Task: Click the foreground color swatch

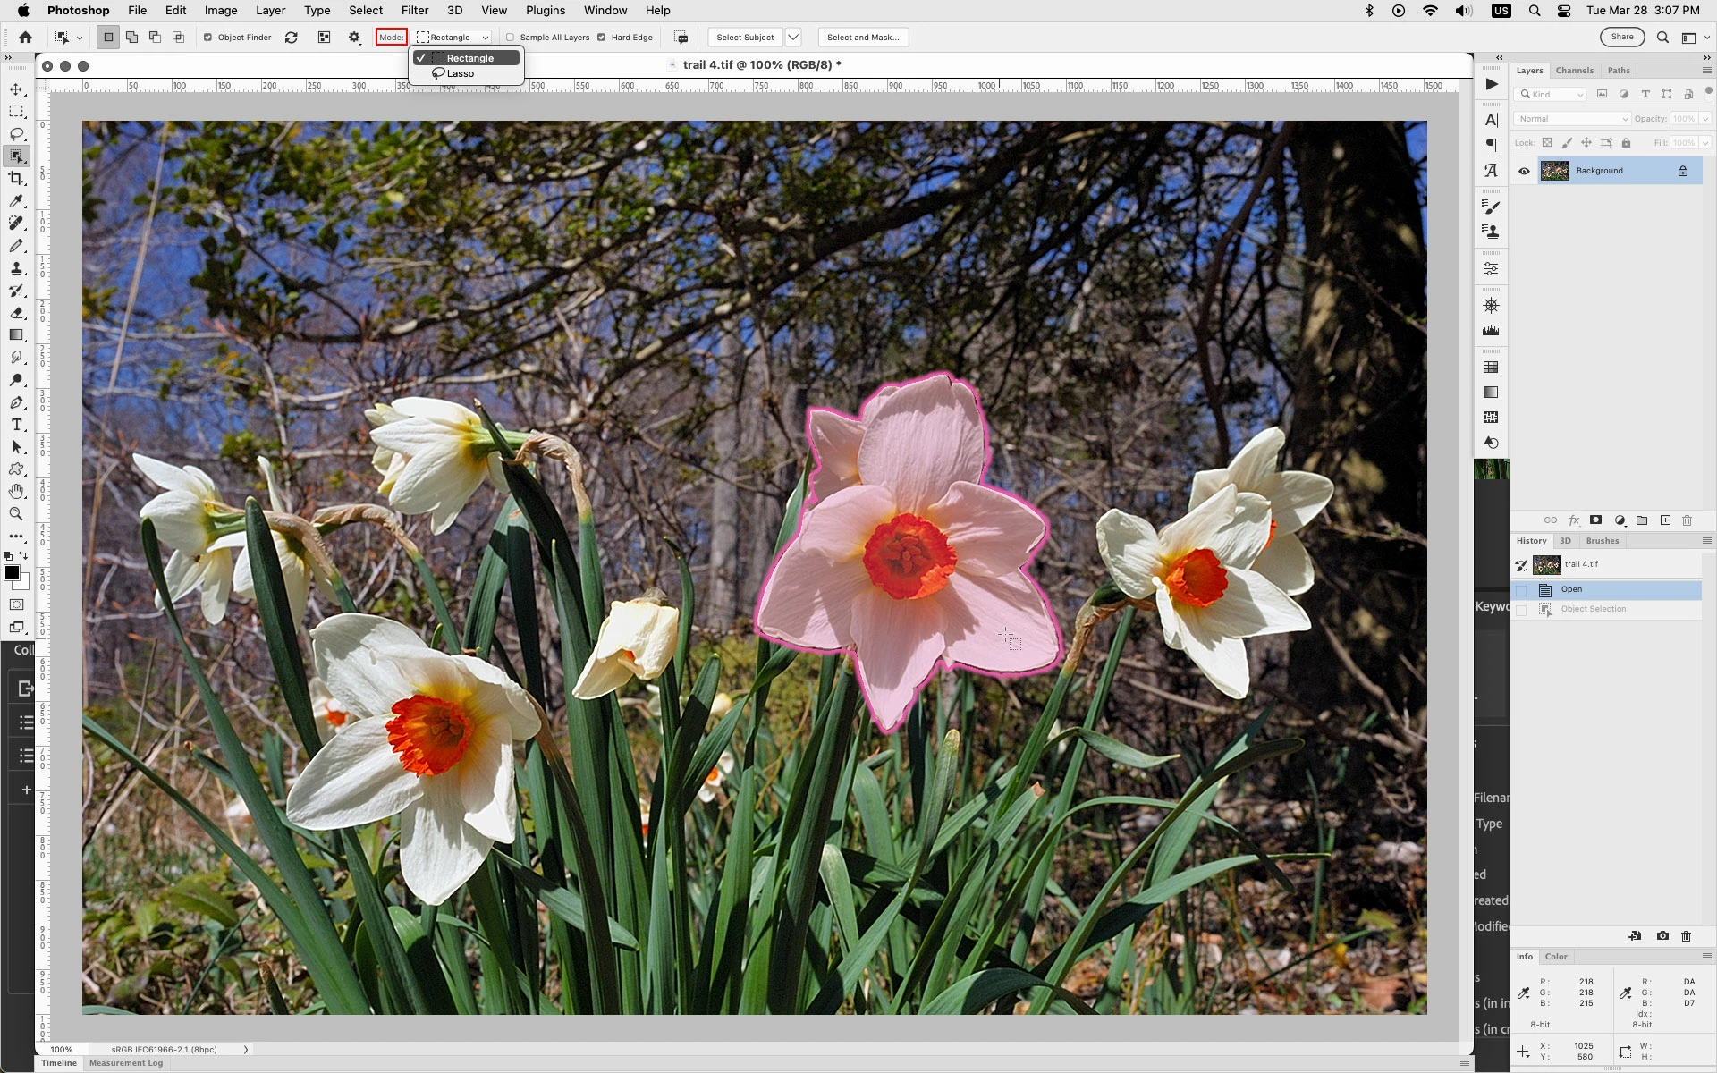Action: [x=12, y=573]
